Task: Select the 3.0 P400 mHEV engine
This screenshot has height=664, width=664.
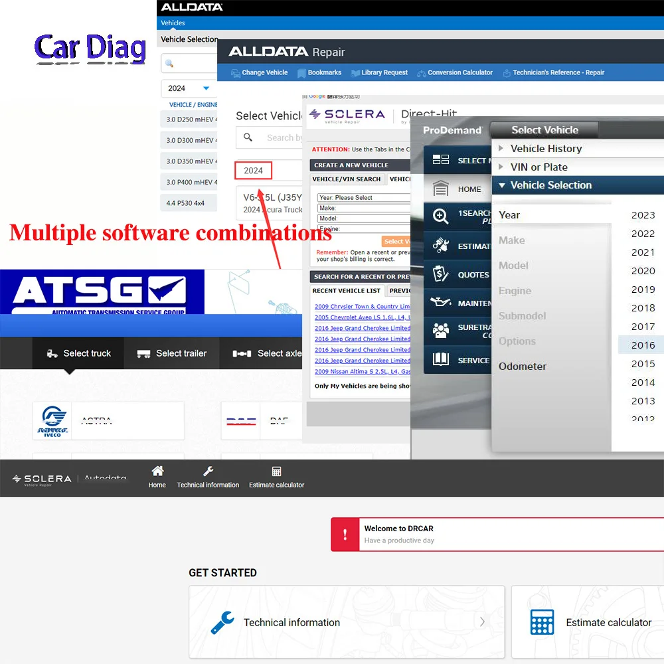Action: (x=189, y=182)
